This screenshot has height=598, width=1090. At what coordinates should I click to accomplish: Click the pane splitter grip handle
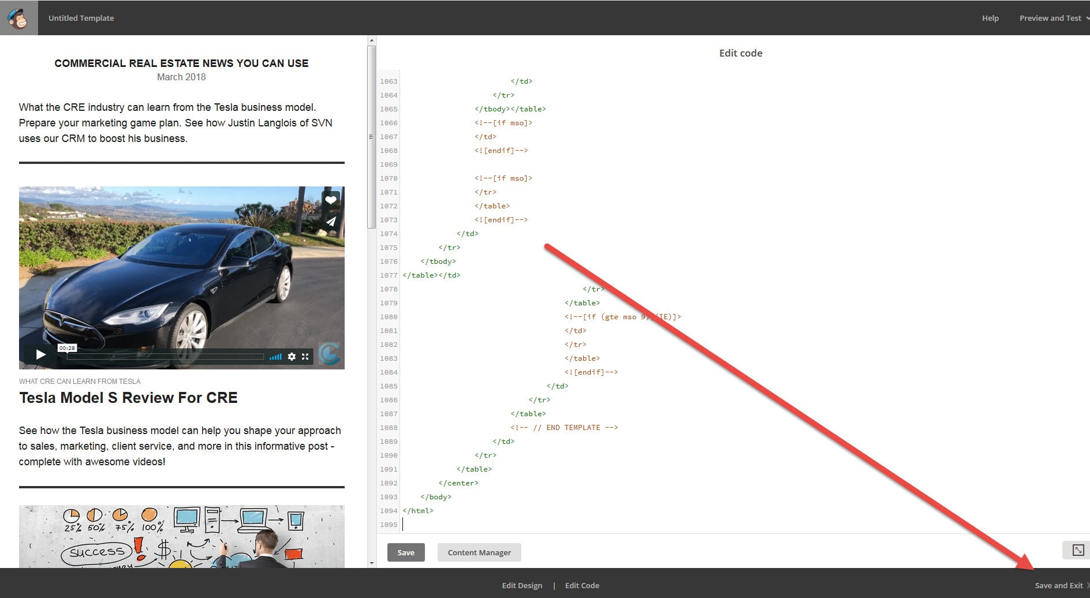tap(371, 137)
